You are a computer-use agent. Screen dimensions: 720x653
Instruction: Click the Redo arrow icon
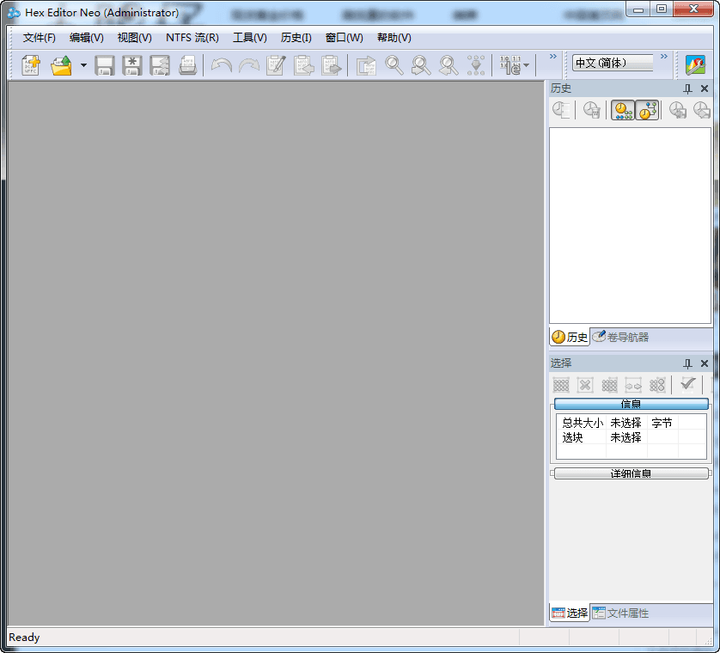(248, 65)
